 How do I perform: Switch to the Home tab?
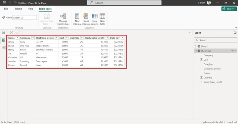[19, 9]
